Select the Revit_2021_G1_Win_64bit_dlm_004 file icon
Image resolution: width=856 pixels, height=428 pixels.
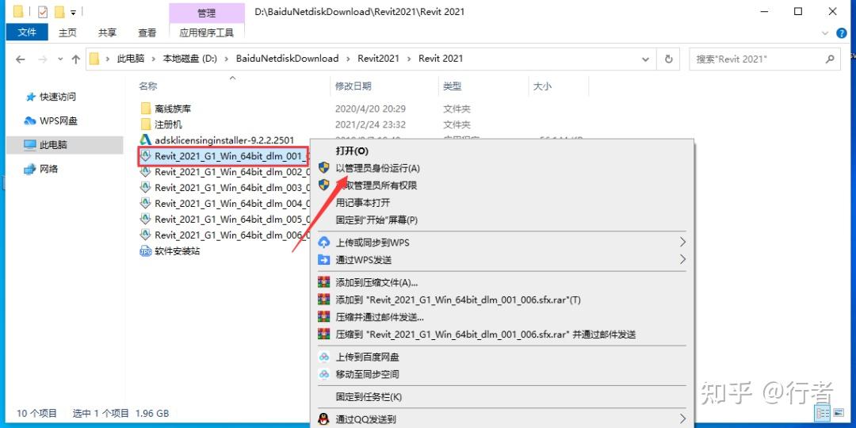pos(145,204)
